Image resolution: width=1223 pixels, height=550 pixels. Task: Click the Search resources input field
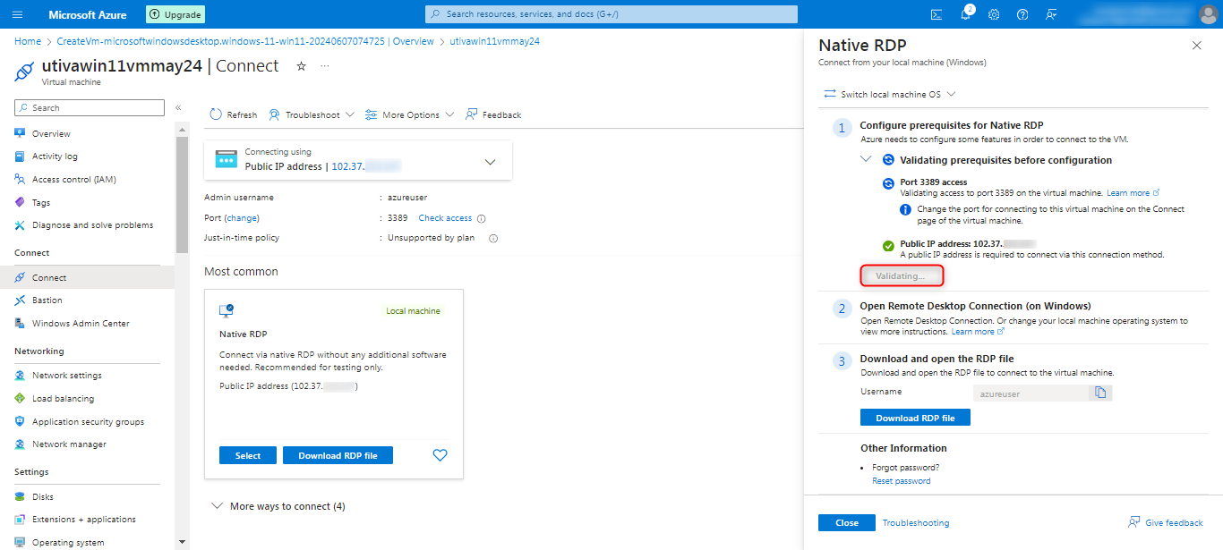pos(611,14)
